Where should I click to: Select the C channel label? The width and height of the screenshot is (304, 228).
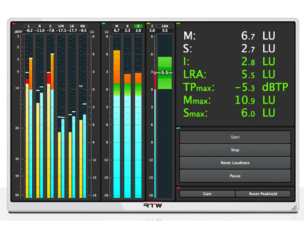[x=50, y=26]
